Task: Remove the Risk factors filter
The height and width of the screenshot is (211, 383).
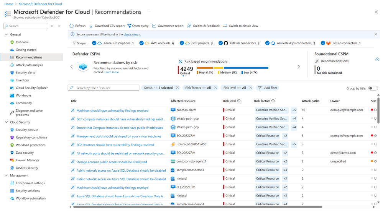Action: point(215,88)
